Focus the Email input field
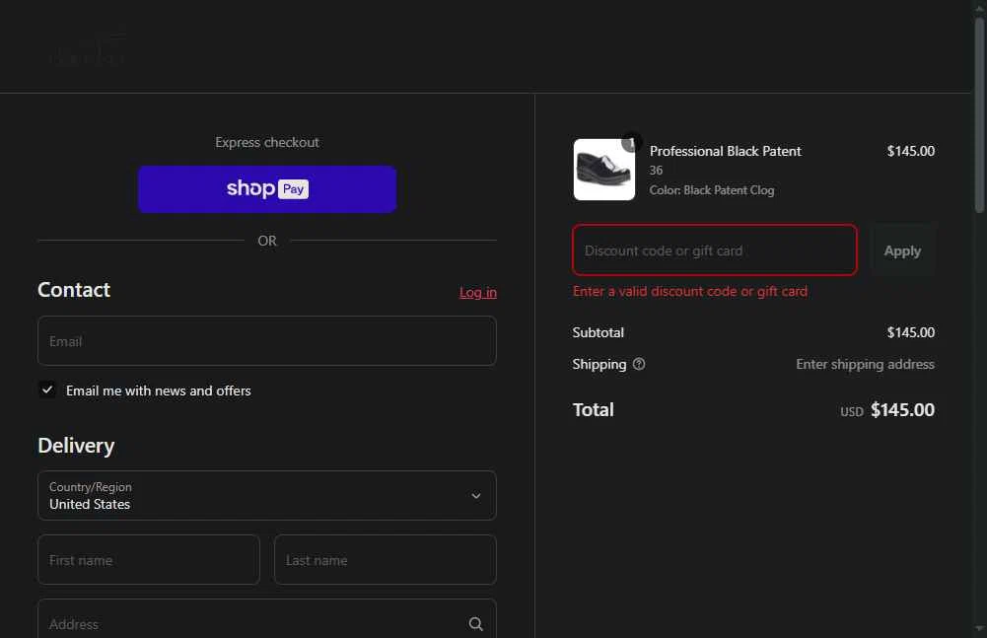This screenshot has height=638, width=987. pyautogui.click(x=267, y=341)
